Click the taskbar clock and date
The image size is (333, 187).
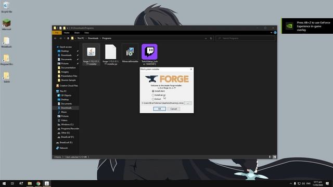pyautogui.click(x=318, y=183)
